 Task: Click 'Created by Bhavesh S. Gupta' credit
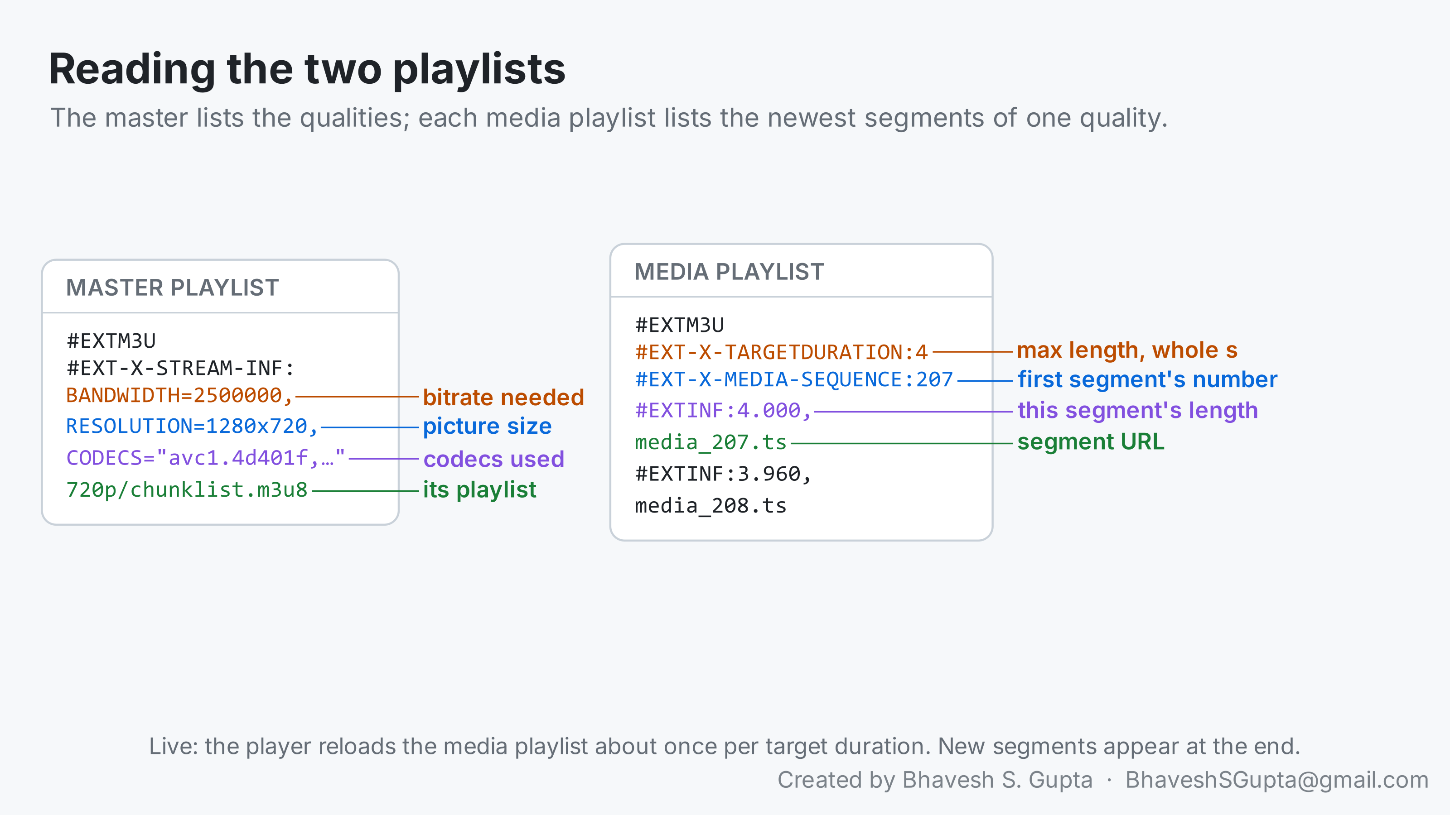coord(935,780)
